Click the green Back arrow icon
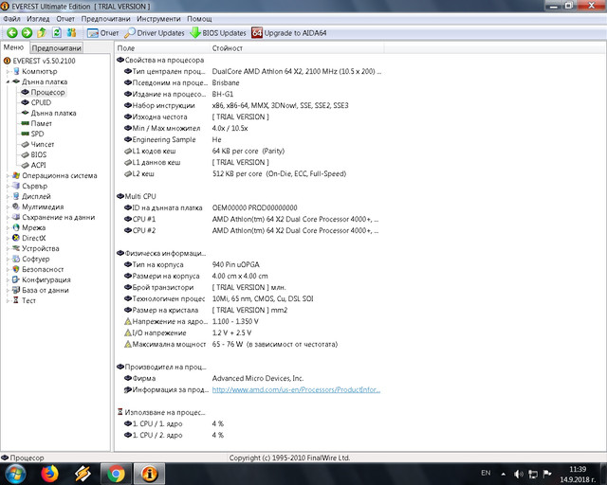This screenshot has width=607, height=485. click(12, 33)
